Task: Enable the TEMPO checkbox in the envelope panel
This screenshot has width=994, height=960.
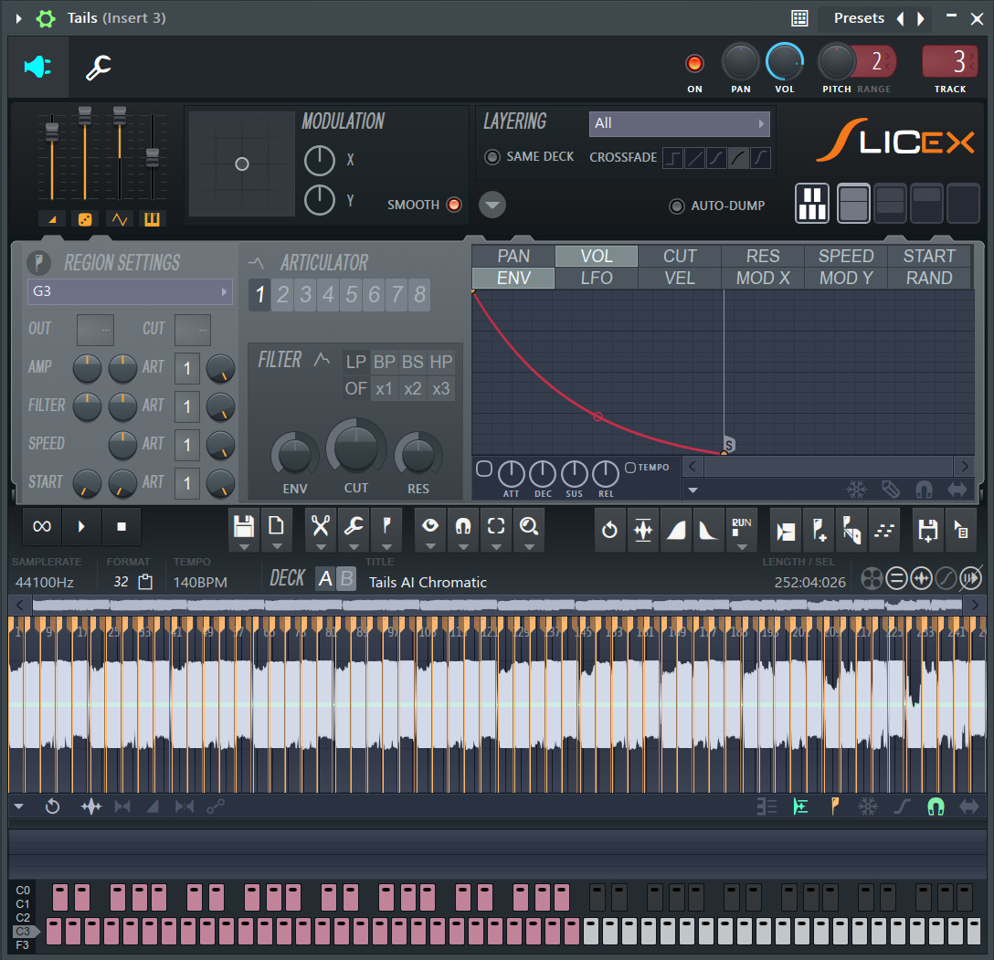Action: coord(629,467)
